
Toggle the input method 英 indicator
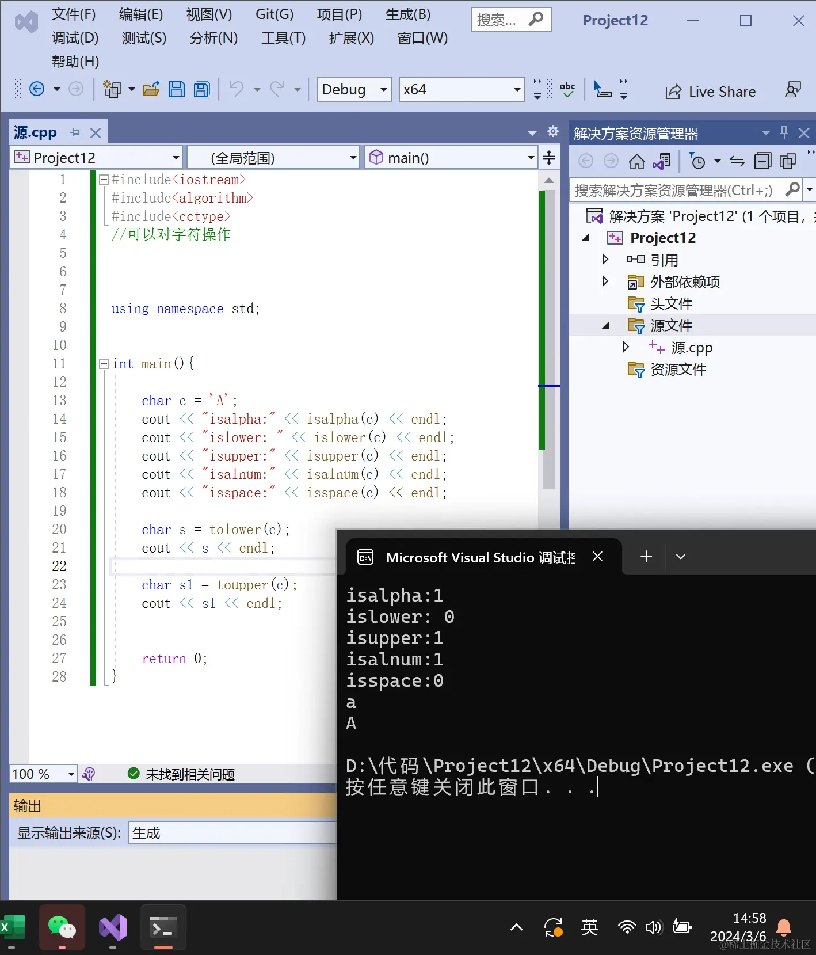pyautogui.click(x=590, y=927)
